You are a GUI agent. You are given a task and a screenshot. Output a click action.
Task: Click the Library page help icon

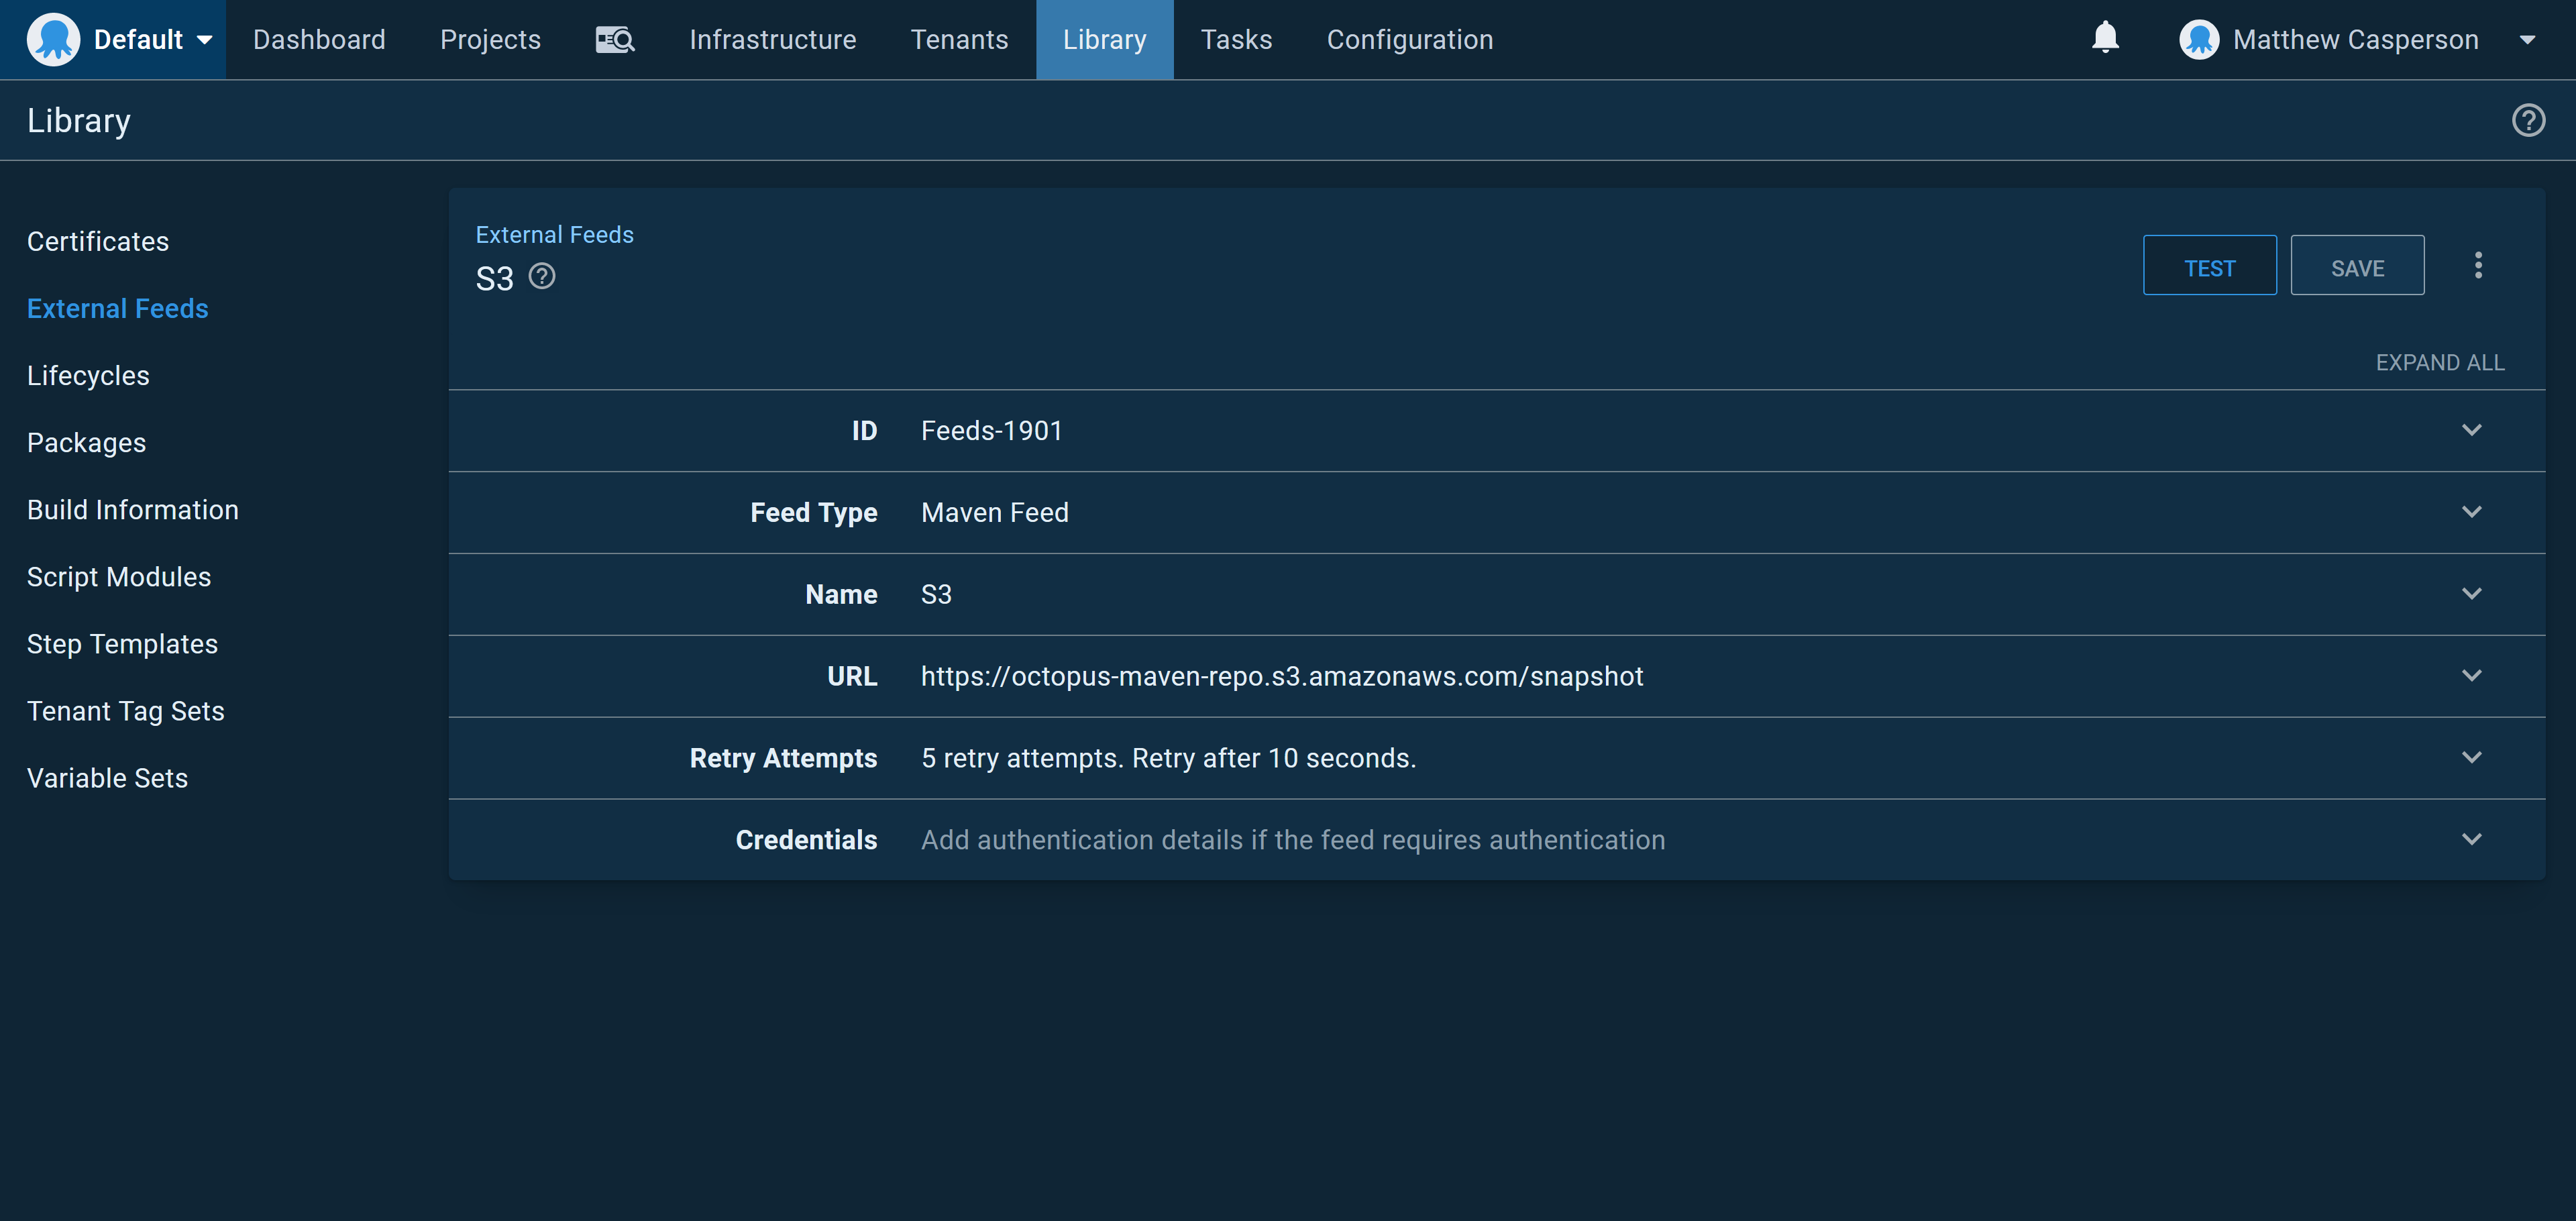pyautogui.click(x=2528, y=121)
